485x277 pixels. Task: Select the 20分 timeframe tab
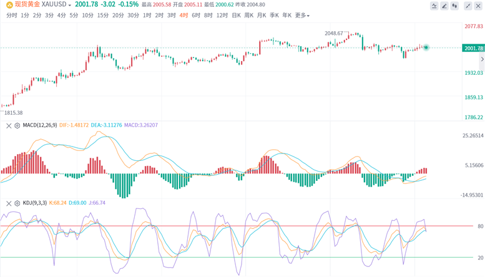coord(118,15)
